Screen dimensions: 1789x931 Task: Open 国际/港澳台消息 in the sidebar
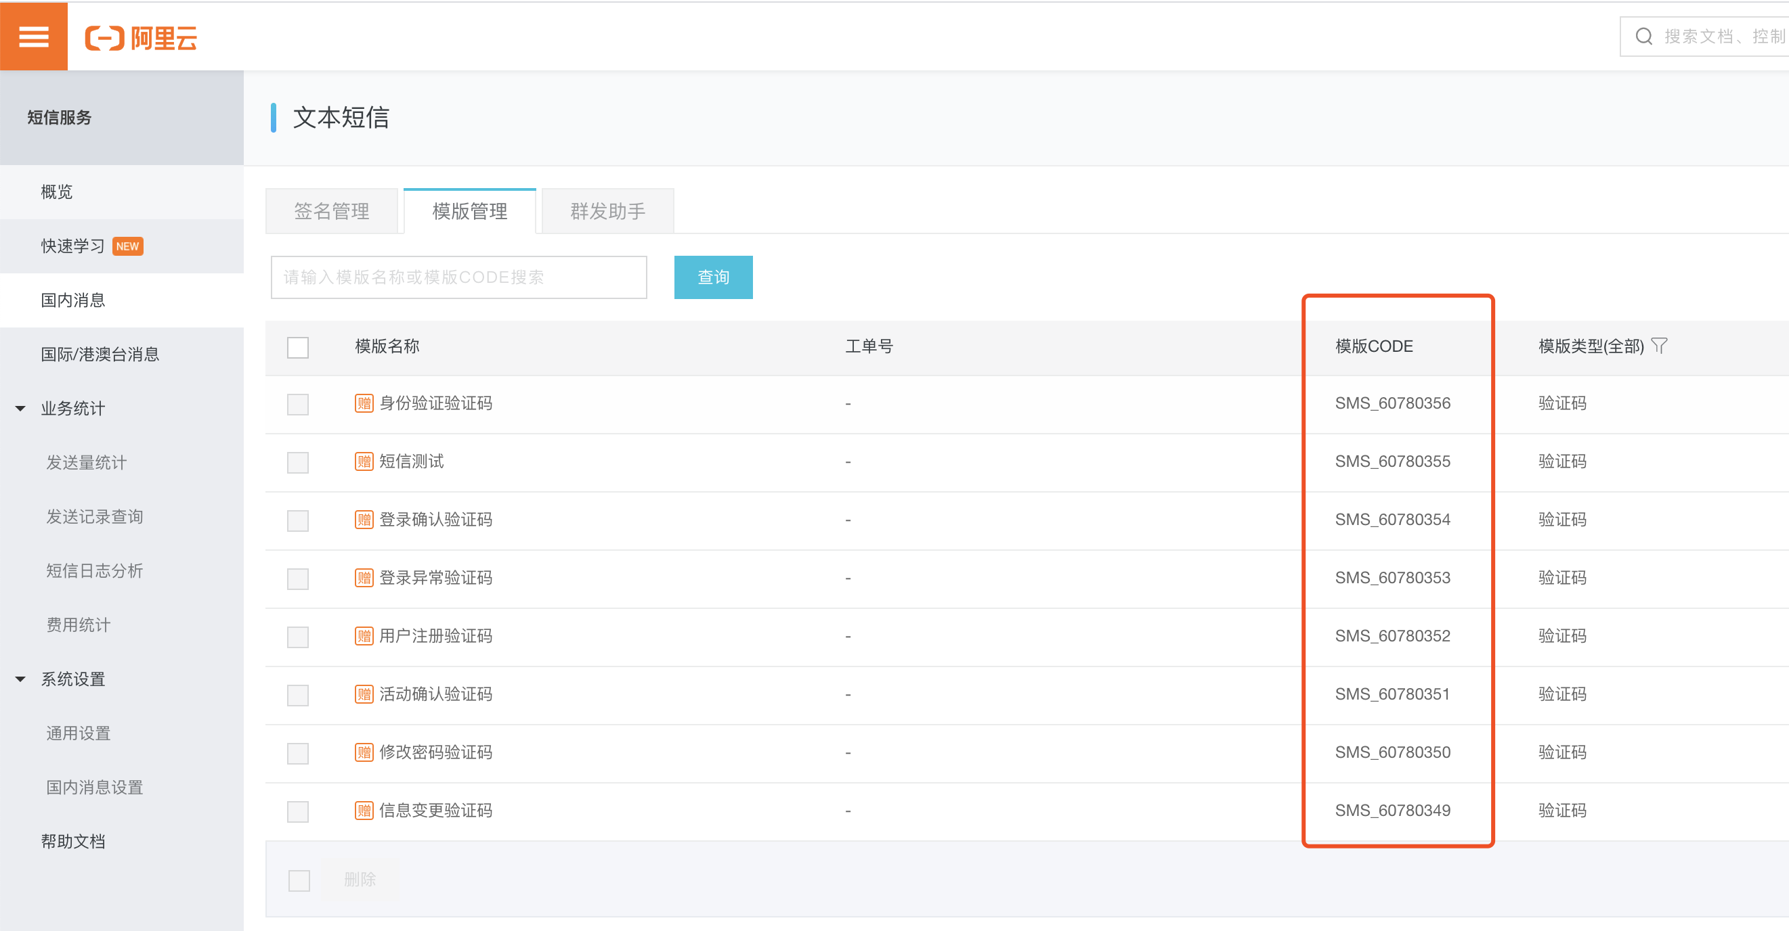coord(100,355)
